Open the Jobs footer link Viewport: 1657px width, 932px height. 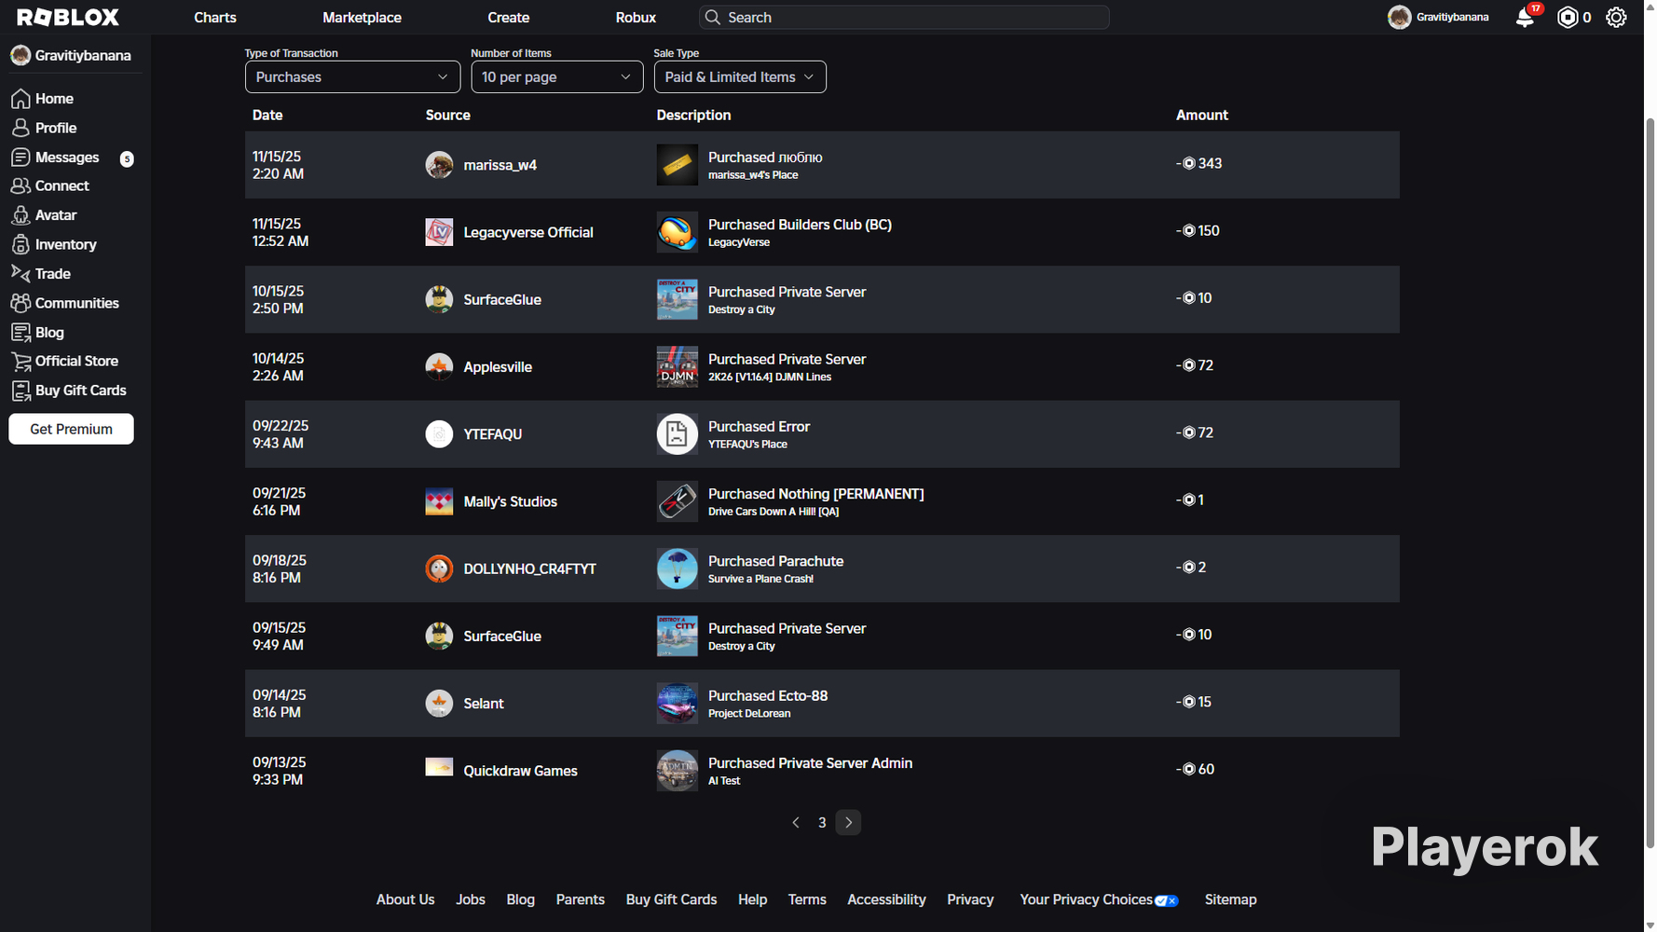point(471,900)
